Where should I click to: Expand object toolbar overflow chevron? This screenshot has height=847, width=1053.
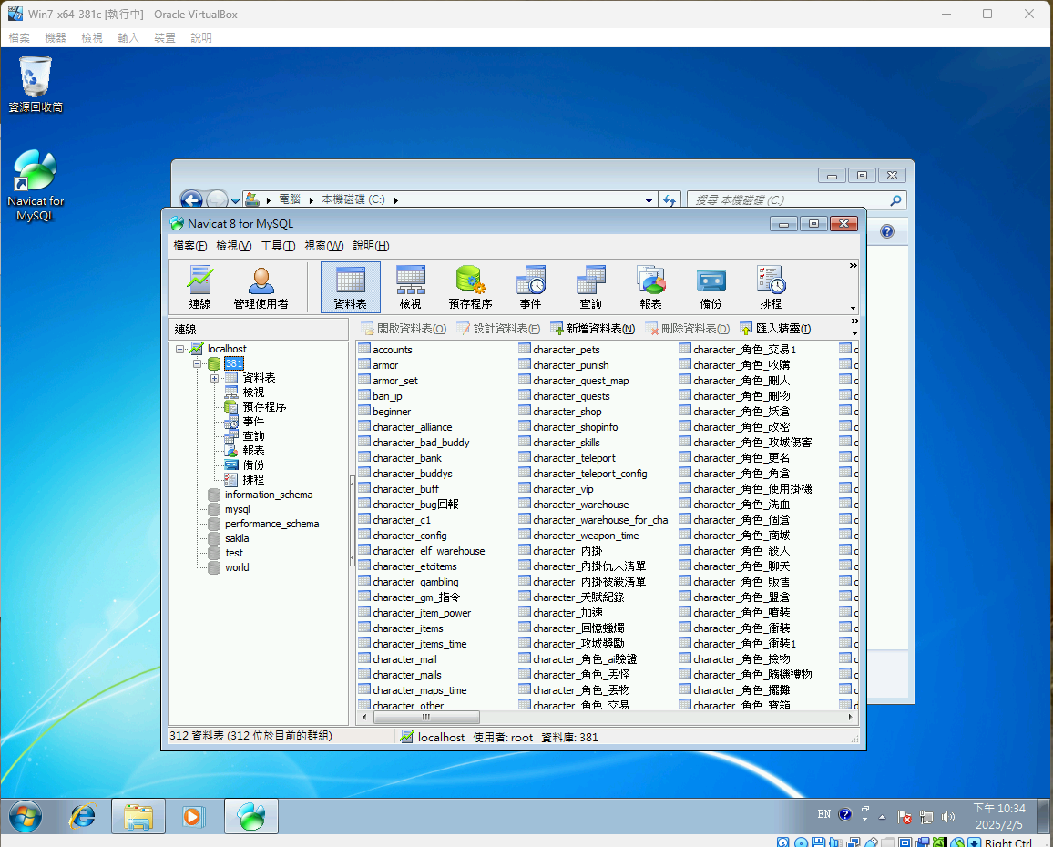tap(854, 321)
